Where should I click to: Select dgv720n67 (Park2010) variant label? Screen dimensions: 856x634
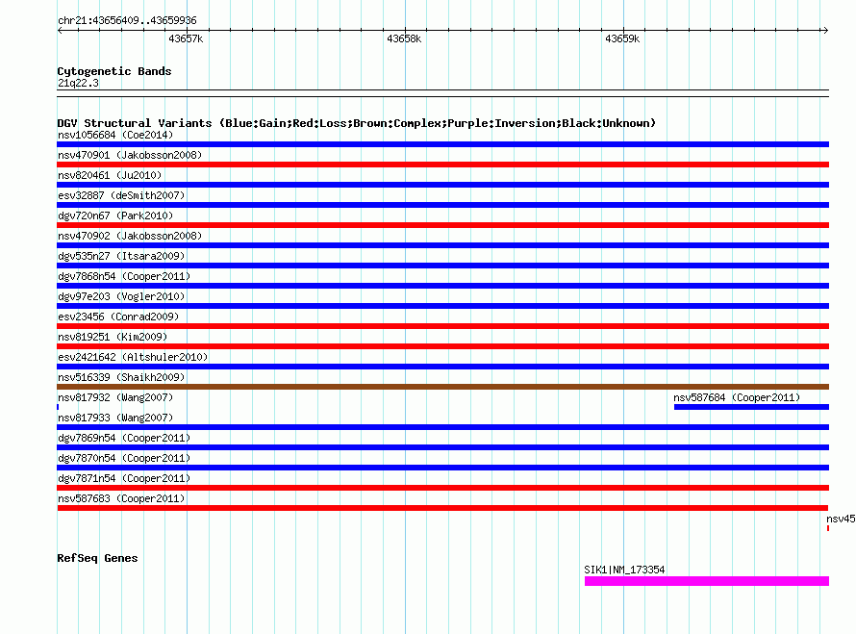click(x=115, y=216)
